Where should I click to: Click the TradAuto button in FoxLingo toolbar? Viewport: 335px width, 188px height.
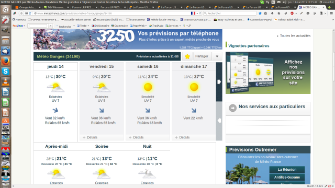click(x=156, y=26)
